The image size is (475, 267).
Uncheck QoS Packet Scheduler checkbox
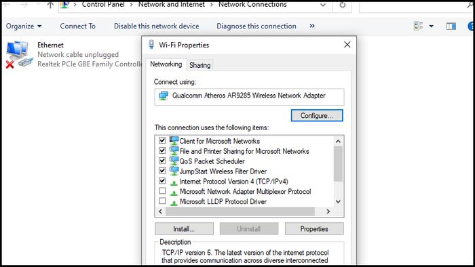162,161
